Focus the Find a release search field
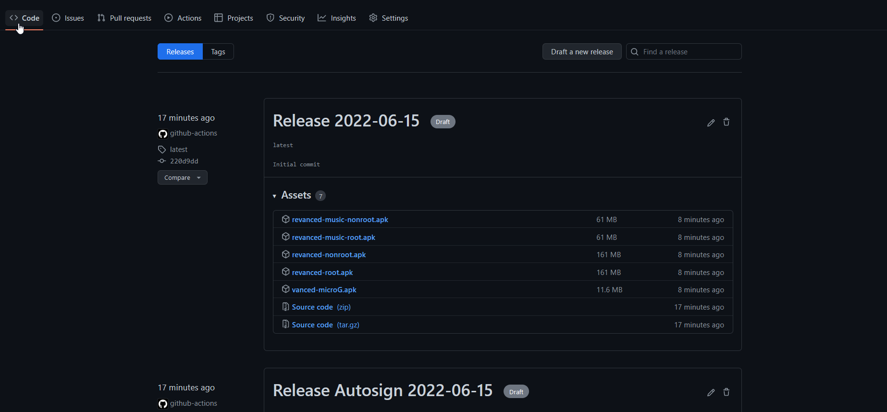887x412 pixels. click(x=684, y=51)
